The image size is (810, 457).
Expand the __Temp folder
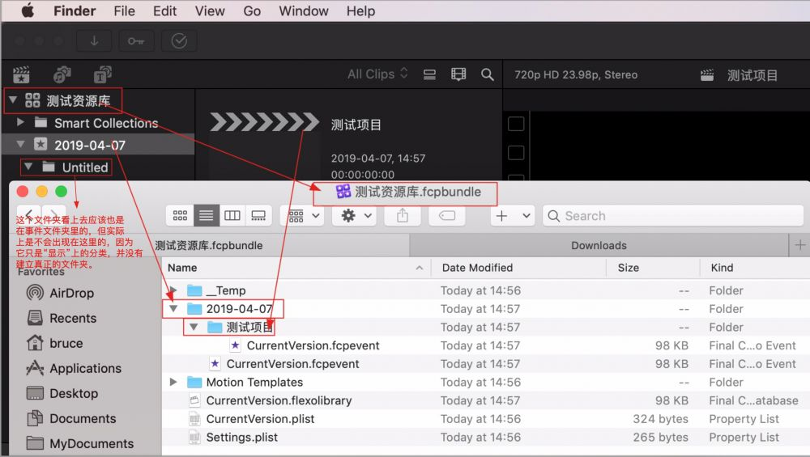tap(173, 290)
